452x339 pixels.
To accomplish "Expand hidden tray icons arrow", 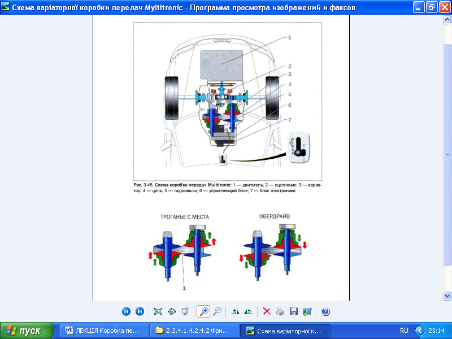I will (420, 331).
